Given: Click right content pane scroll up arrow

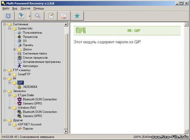Looking at the screenshot, I should (186, 24).
